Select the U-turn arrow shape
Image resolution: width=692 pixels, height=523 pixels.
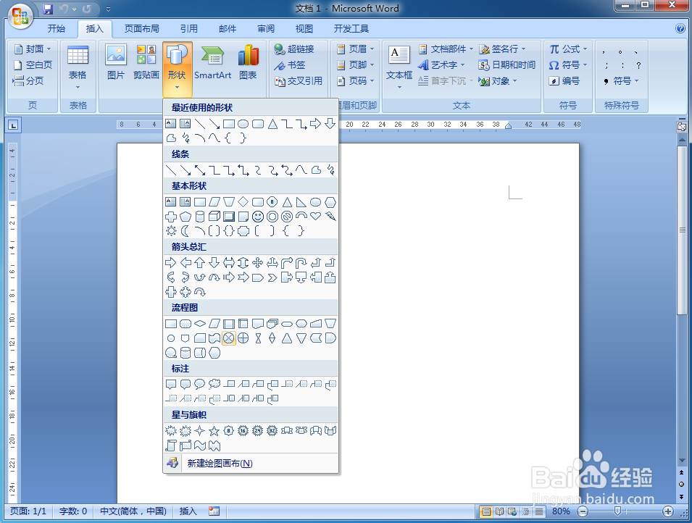[x=301, y=263]
